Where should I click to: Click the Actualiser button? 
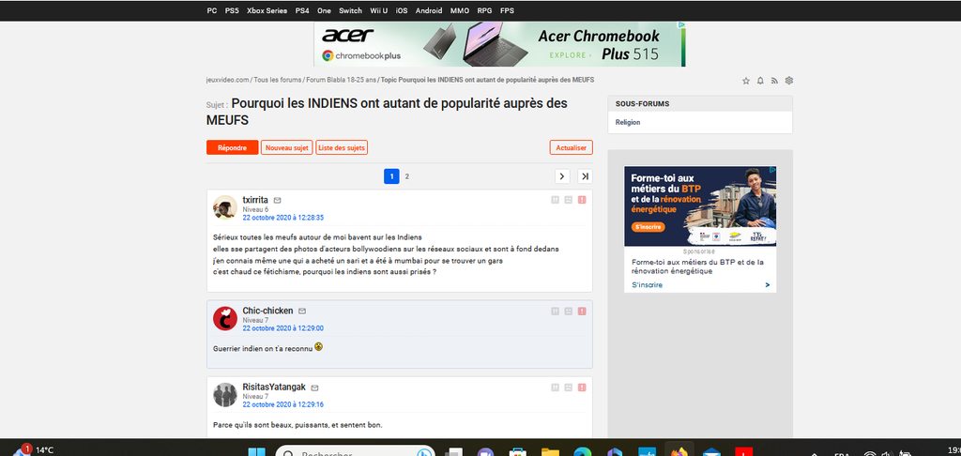[x=571, y=147]
